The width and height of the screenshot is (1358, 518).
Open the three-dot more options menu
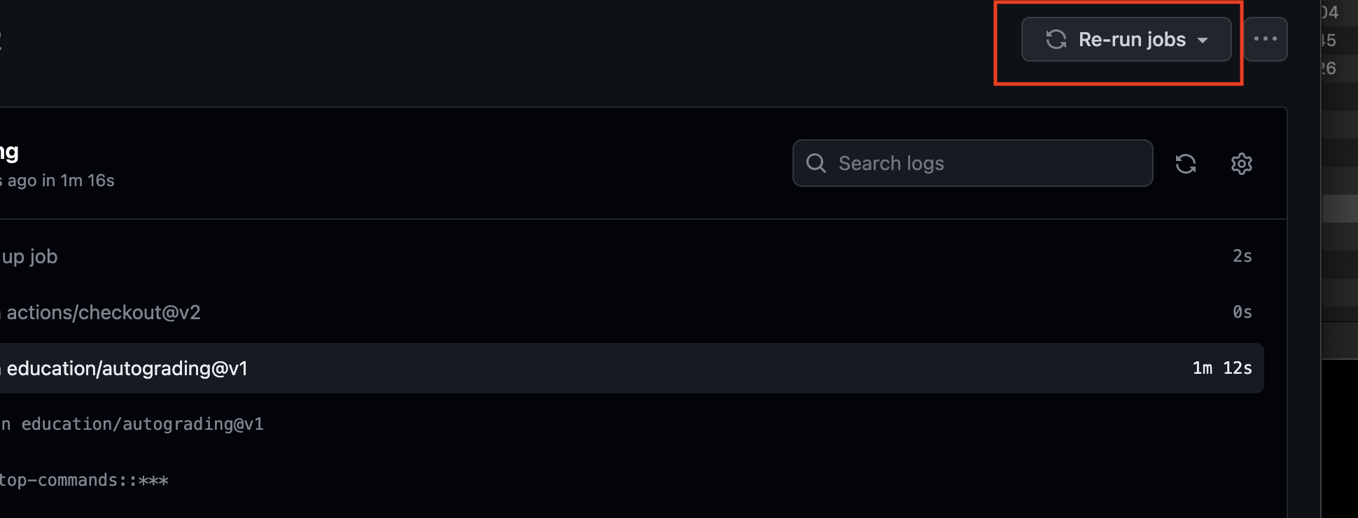click(1266, 39)
